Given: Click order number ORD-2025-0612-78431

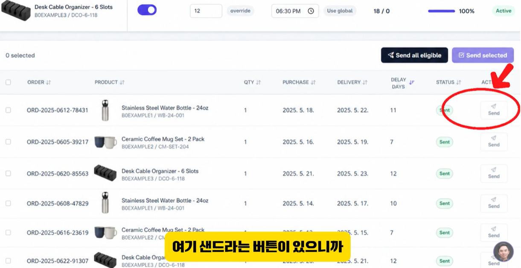Looking at the screenshot, I should [x=58, y=110].
